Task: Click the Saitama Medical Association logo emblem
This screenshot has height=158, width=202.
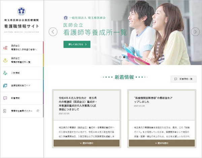Action: pyautogui.click(x=22, y=11)
